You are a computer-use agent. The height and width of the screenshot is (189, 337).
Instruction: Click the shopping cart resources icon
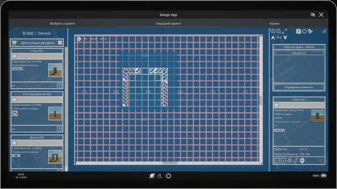coord(14,43)
